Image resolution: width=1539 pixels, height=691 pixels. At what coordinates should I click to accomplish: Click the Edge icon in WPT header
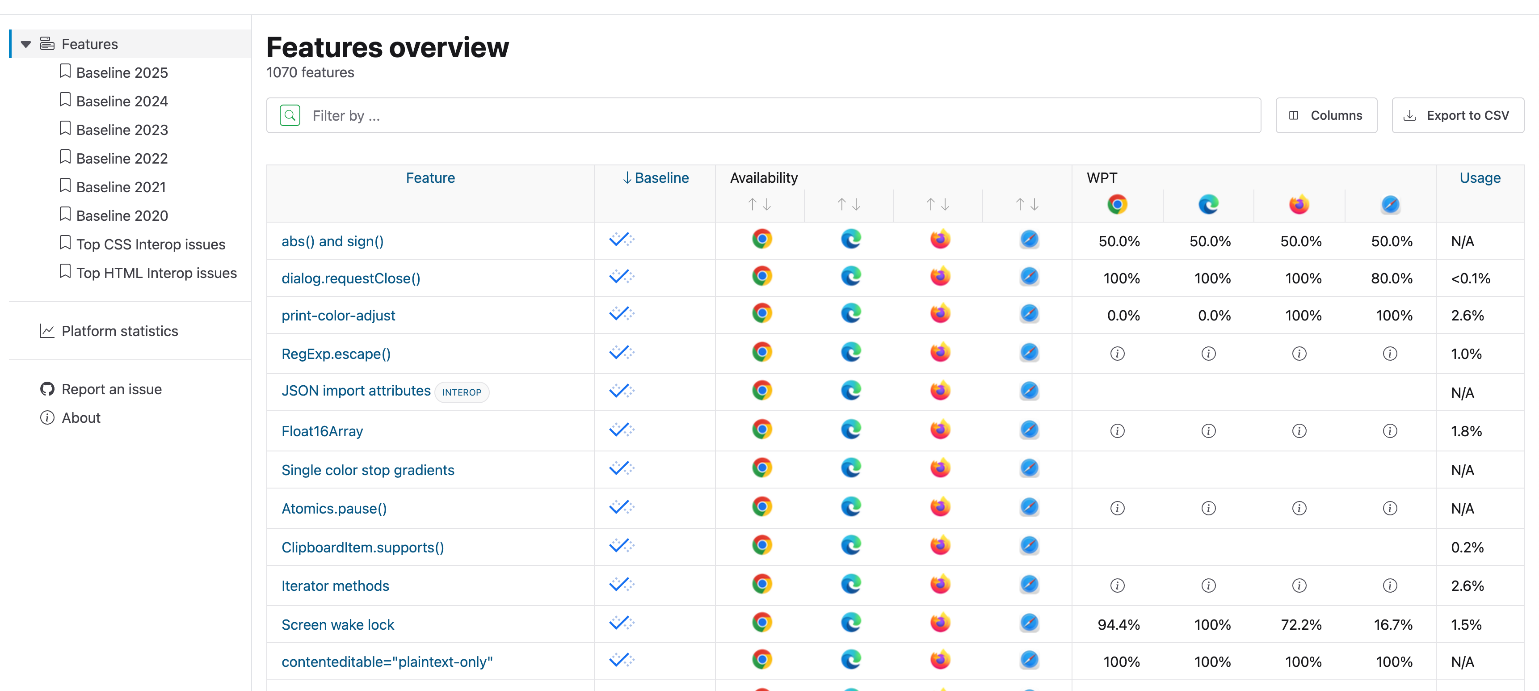coord(1208,204)
